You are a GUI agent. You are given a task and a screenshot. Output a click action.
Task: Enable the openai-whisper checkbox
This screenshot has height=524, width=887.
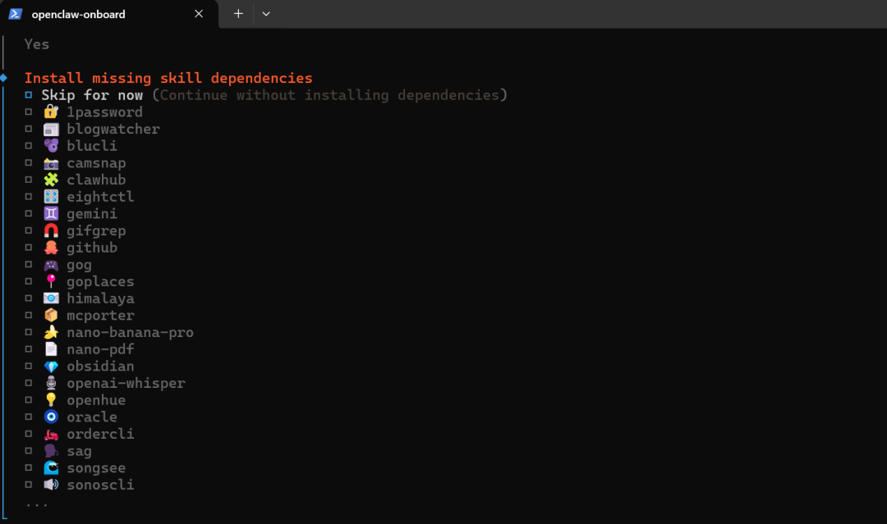29,383
